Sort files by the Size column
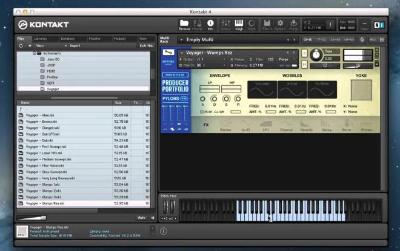 click(122, 103)
